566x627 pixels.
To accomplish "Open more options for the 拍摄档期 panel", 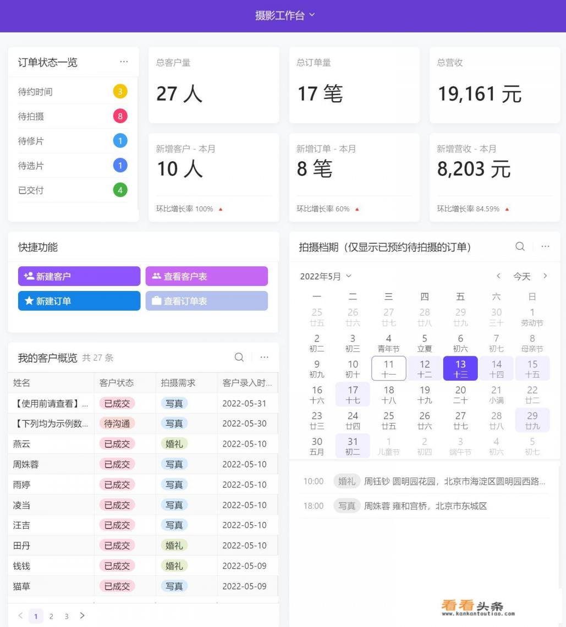I will [x=545, y=247].
